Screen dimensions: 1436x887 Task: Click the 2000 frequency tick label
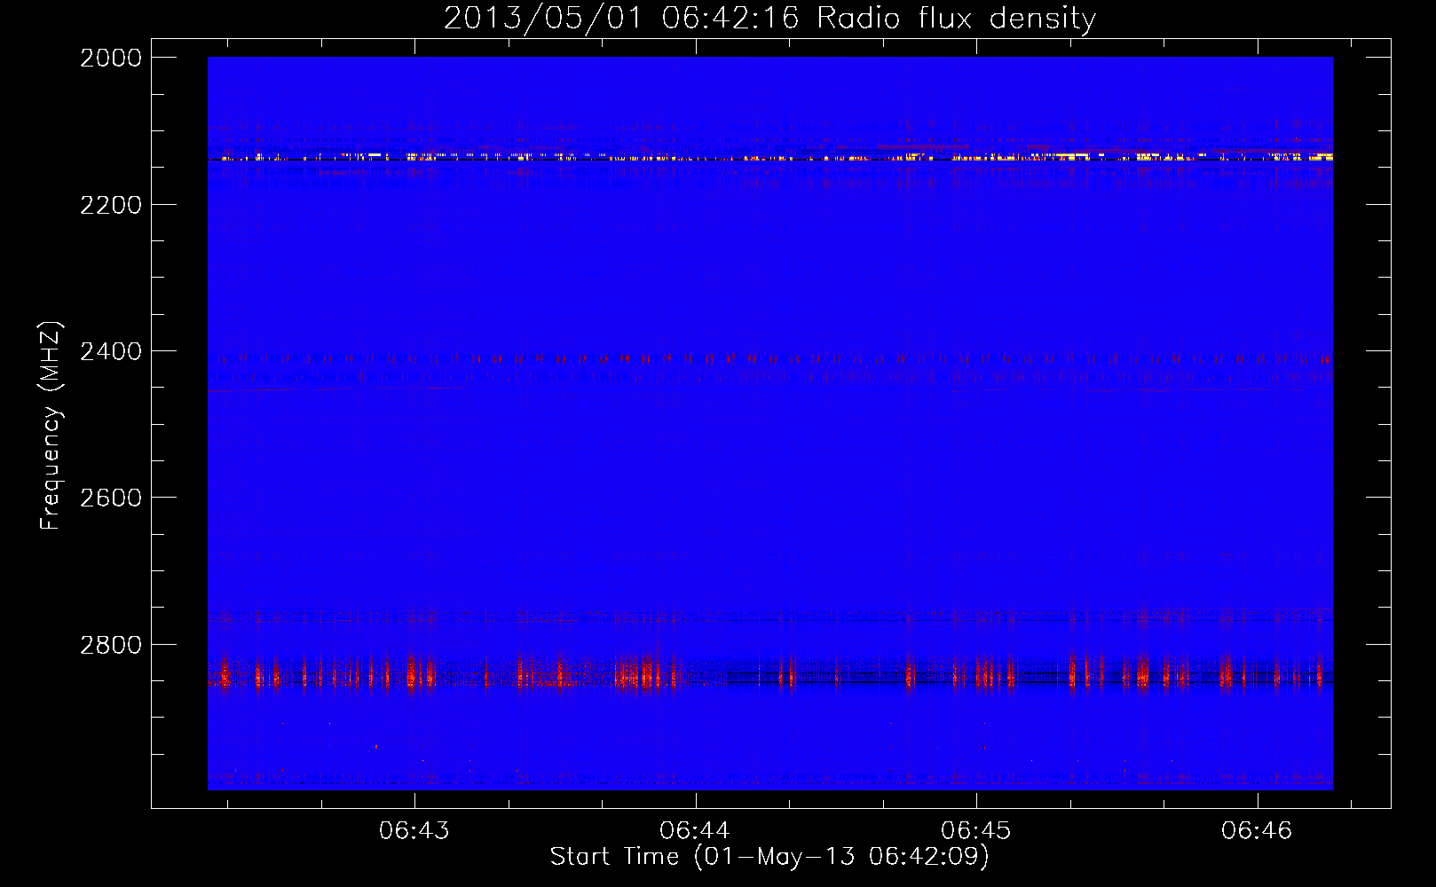tap(111, 58)
